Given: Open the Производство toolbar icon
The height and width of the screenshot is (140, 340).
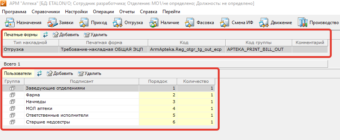Looking at the screenshot, I should pos(302,23).
